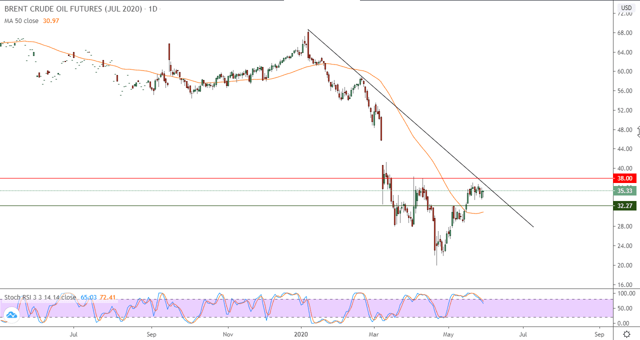This screenshot has height=340, width=640.
Task: Click the TradingView cloud logo icon
Action: (11, 314)
